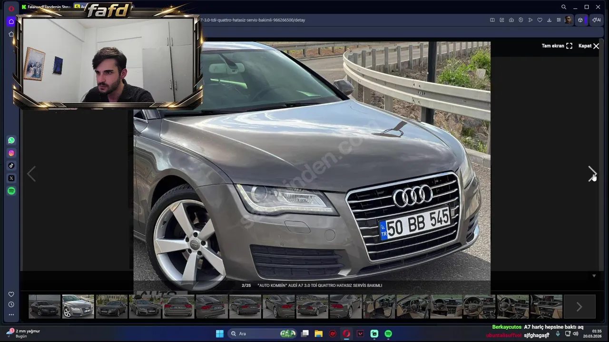
Task: Open the Opera main menu logo
Action: (x=11, y=9)
